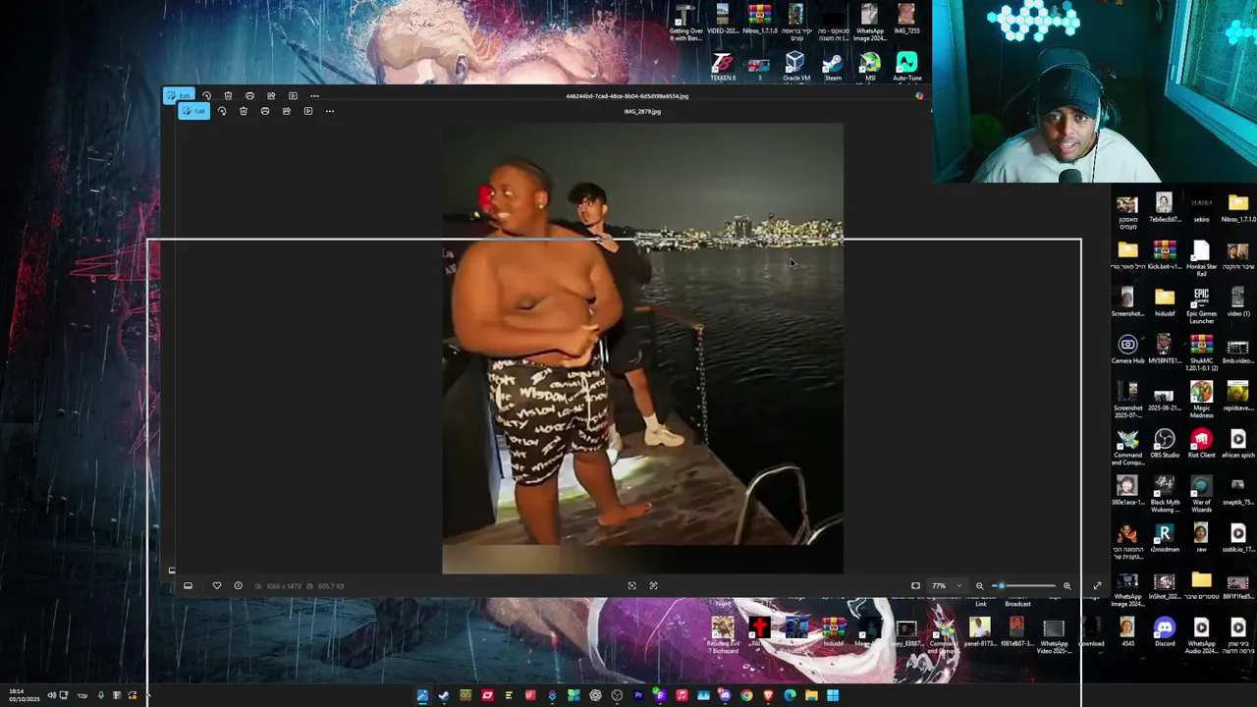The height and width of the screenshot is (707, 1257).
Task: Show the file info panel in Photos
Action: coord(238,586)
